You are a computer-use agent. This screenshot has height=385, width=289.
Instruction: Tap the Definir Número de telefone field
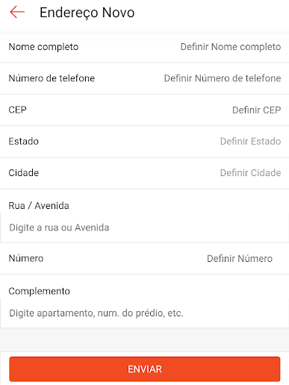(x=223, y=78)
